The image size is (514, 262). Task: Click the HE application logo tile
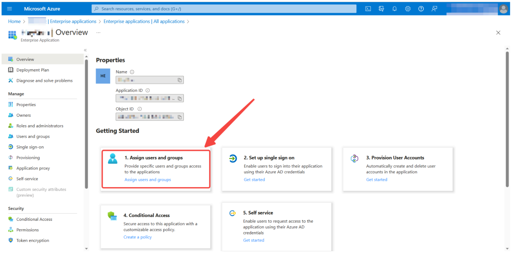point(103,76)
